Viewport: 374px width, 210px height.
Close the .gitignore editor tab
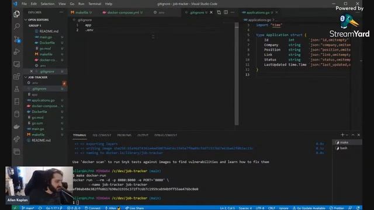click(x=212, y=12)
